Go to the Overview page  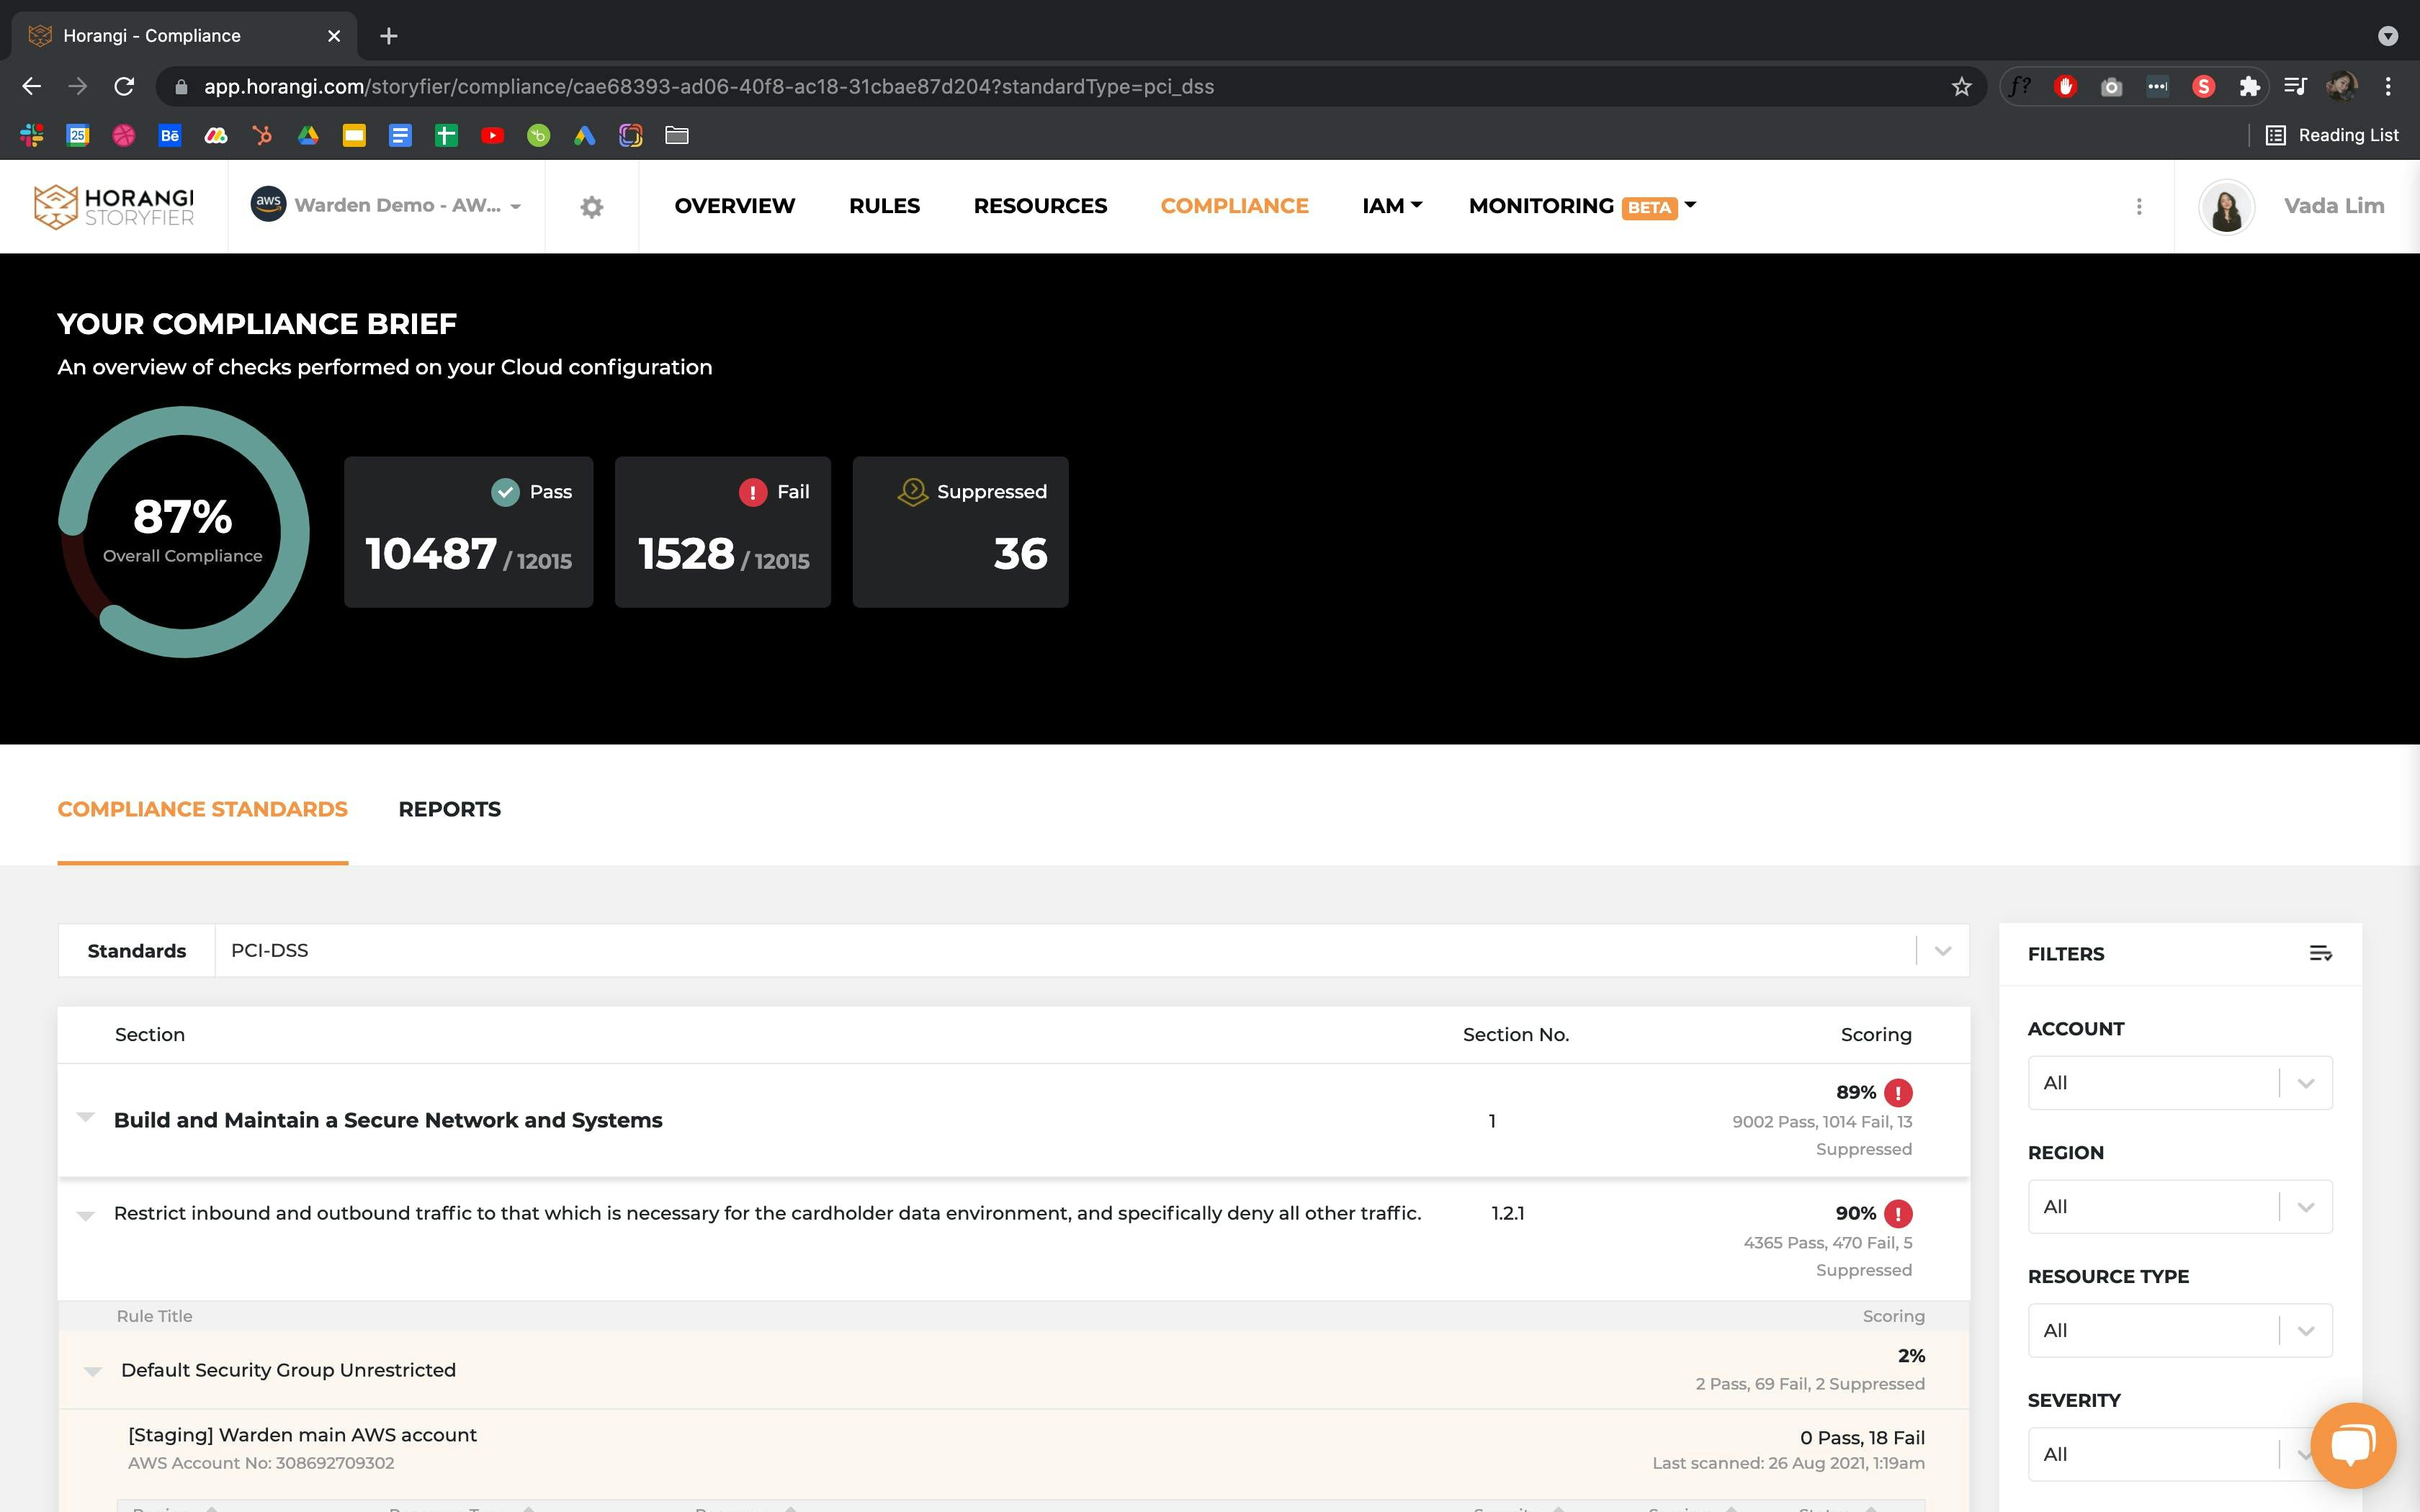click(x=734, y=206)
